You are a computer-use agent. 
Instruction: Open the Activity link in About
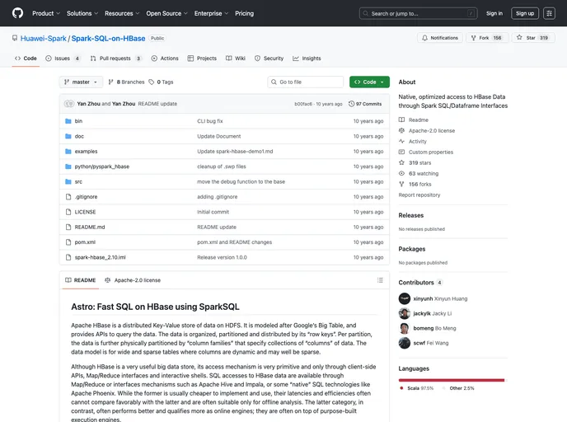418,142
